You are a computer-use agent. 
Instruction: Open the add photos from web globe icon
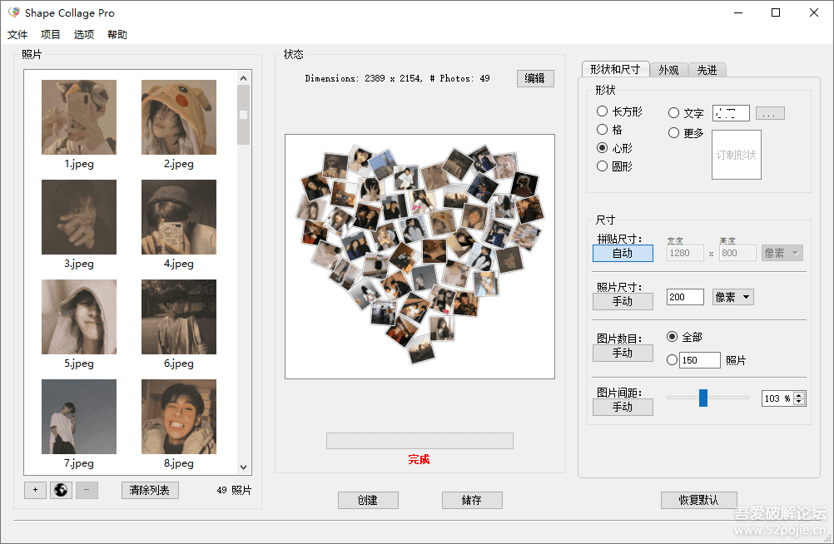(x=60, y=490)
